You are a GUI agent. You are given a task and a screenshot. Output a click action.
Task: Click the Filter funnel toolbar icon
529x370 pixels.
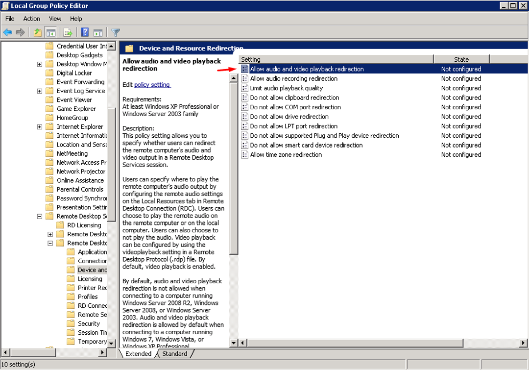[x=116, y=33]
